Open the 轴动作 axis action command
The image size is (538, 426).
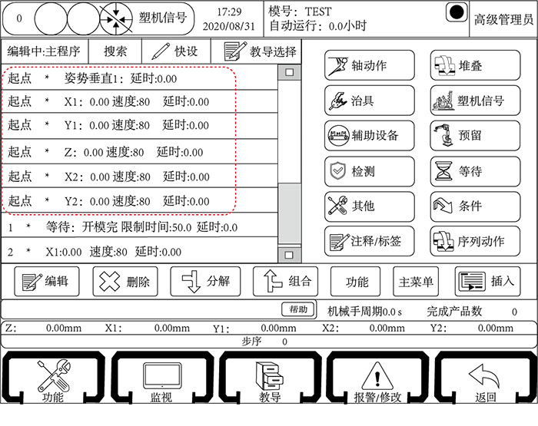tap(369, 66)
